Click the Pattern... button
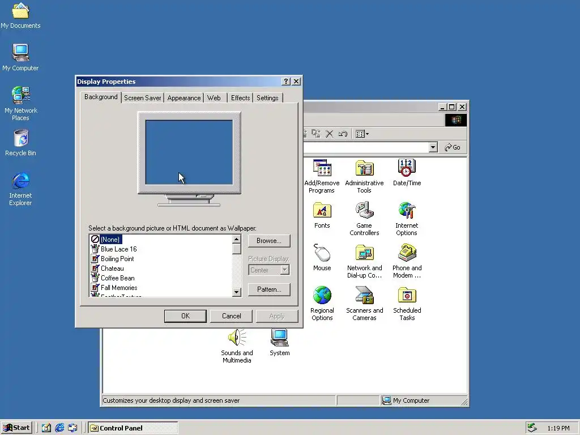Image resolution: width=580 pixels, height=435 pixels. pos(269,289)
